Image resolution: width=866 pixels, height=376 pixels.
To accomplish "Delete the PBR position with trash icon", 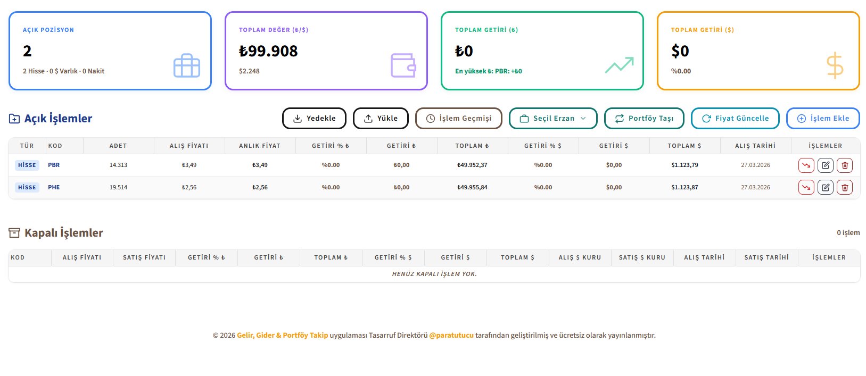I will (844, 165).
